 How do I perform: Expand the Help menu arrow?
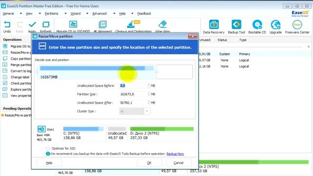click(x=132, y=14)
